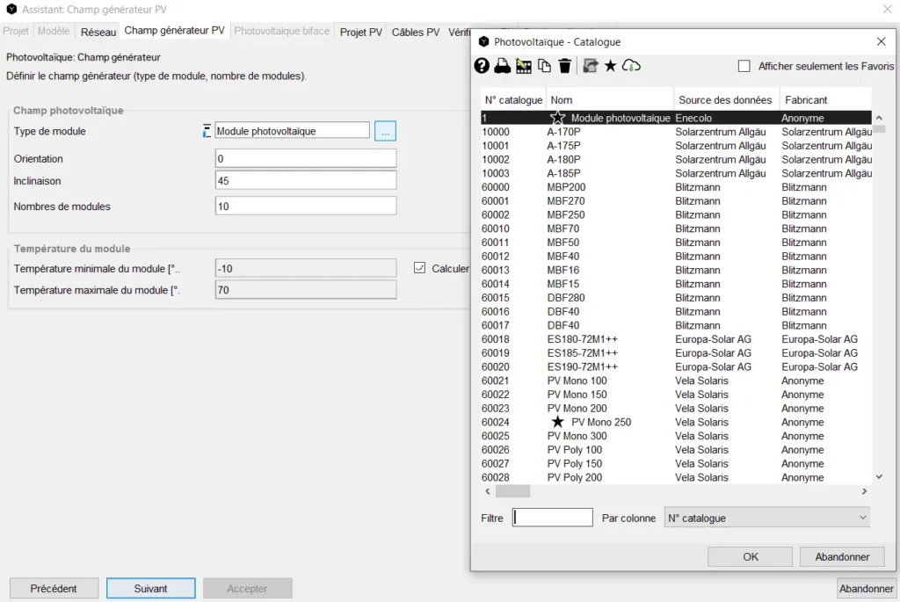Click the 'Suivant' button
Image resolution: width=900 pixels, height=602 pixels.
(150, 588)
